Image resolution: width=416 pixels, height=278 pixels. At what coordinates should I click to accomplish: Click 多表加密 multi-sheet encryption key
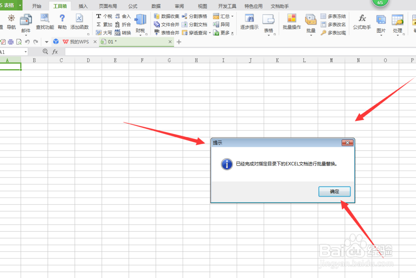333,32
